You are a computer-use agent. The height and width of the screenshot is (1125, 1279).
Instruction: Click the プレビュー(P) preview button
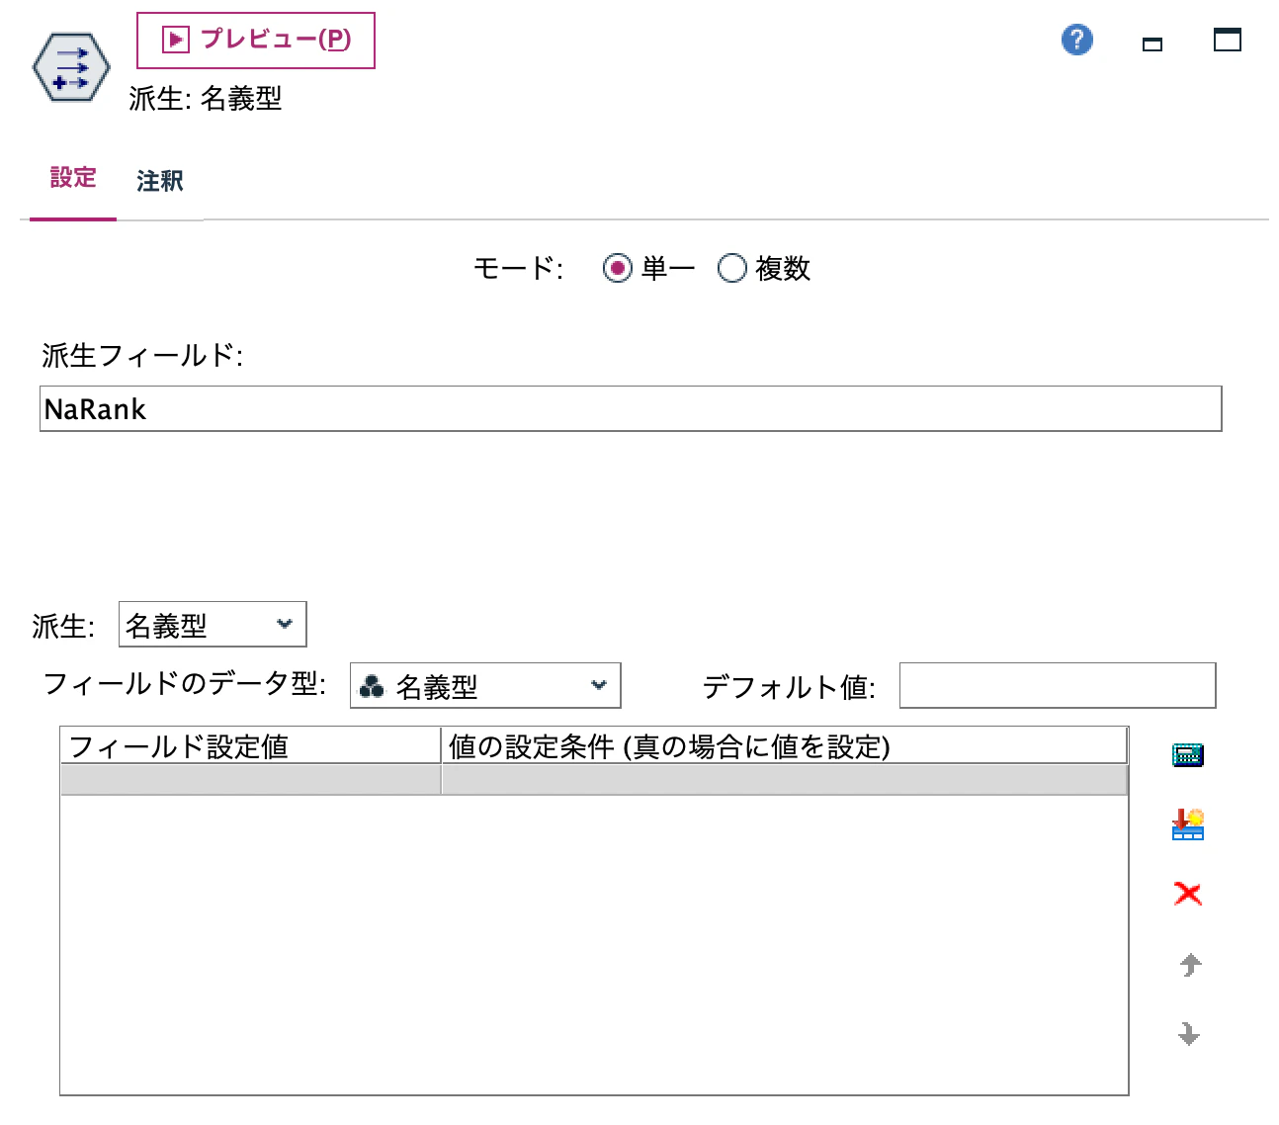(256, 41)
